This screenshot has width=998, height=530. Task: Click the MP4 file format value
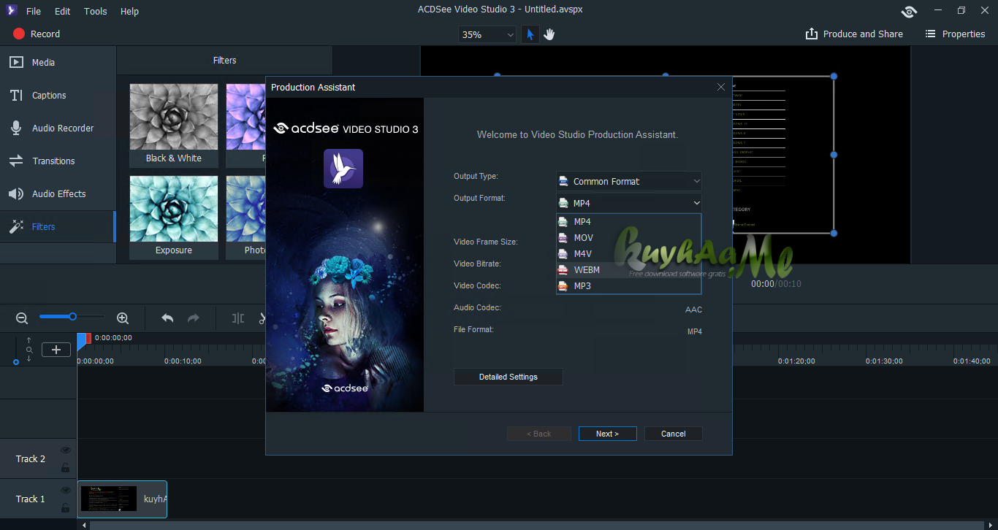694,331
